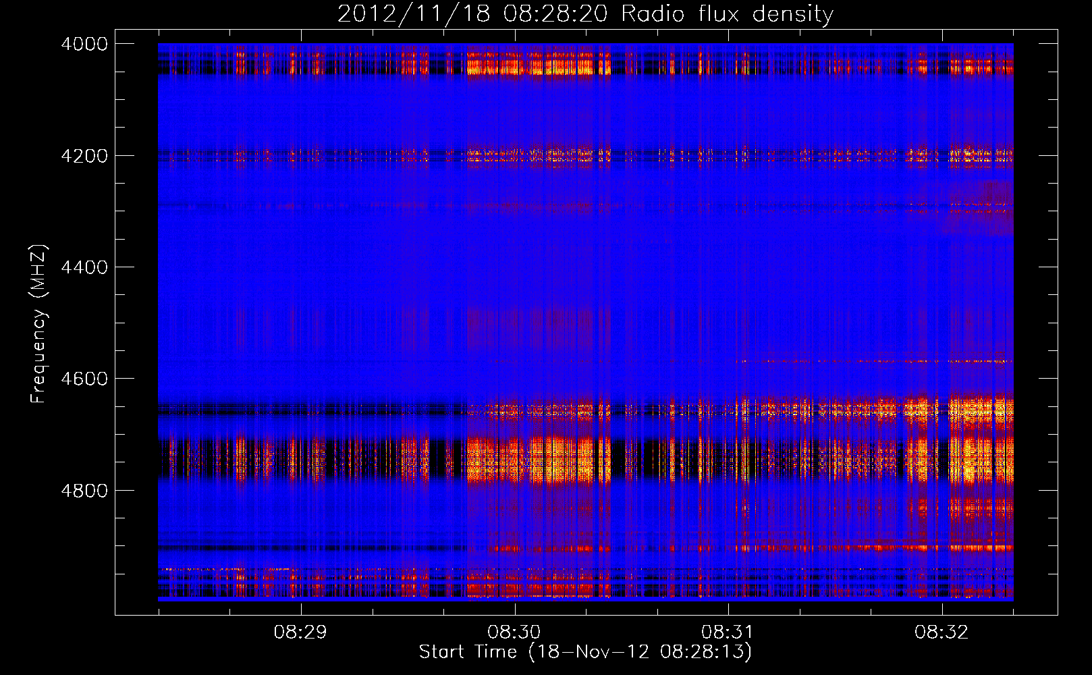Click the 08:32 time tick label
This screenshot has height=675, width=1092.
(941, 632)
